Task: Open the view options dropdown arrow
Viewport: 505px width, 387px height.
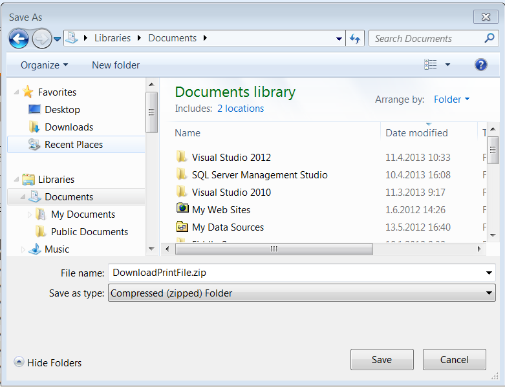Action: point(447,65)
